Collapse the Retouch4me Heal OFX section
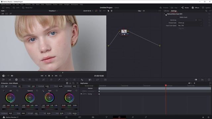This screenshot has height=119, width=212. coord(164,14)
